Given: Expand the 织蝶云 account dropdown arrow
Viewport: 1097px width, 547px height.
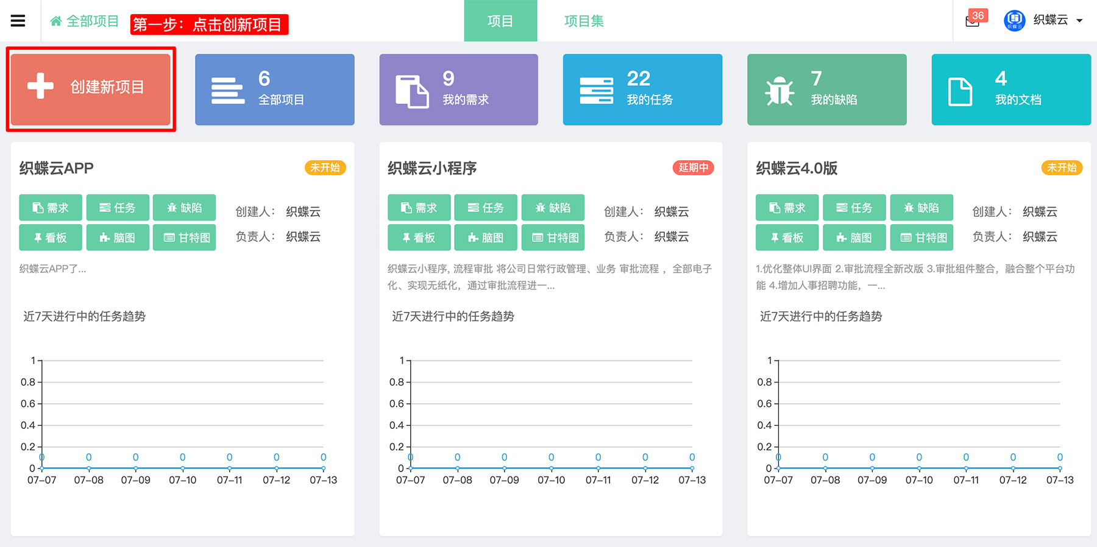Looking at the screenshot, I should pyautogui.click(x=1079, y=21).
